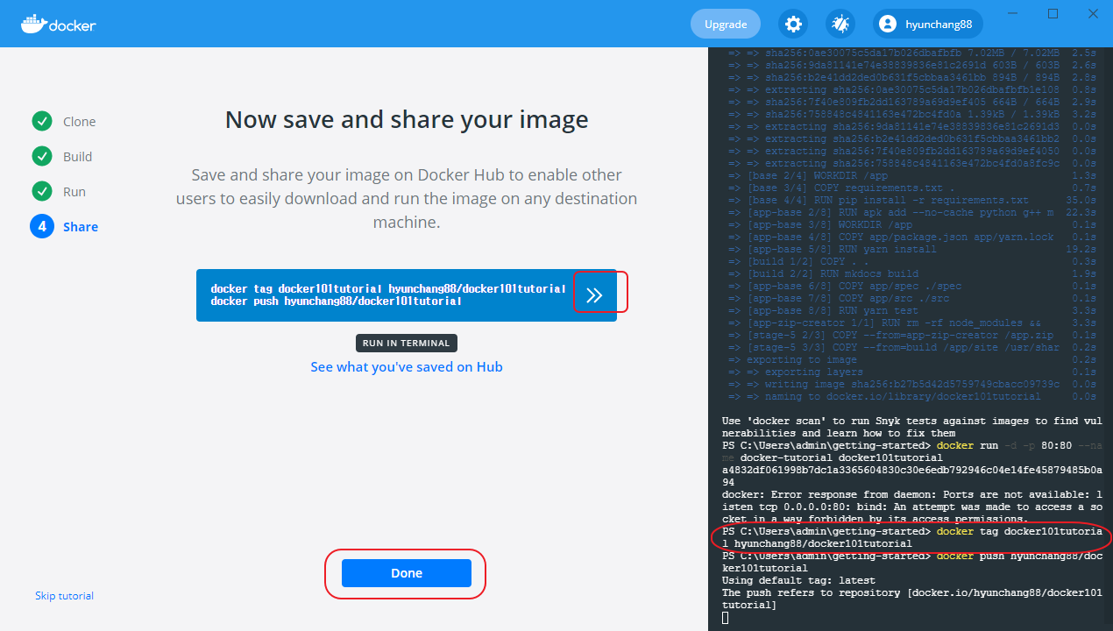
Task: Close the Docker Desktop window
Action: (1093, 13)
